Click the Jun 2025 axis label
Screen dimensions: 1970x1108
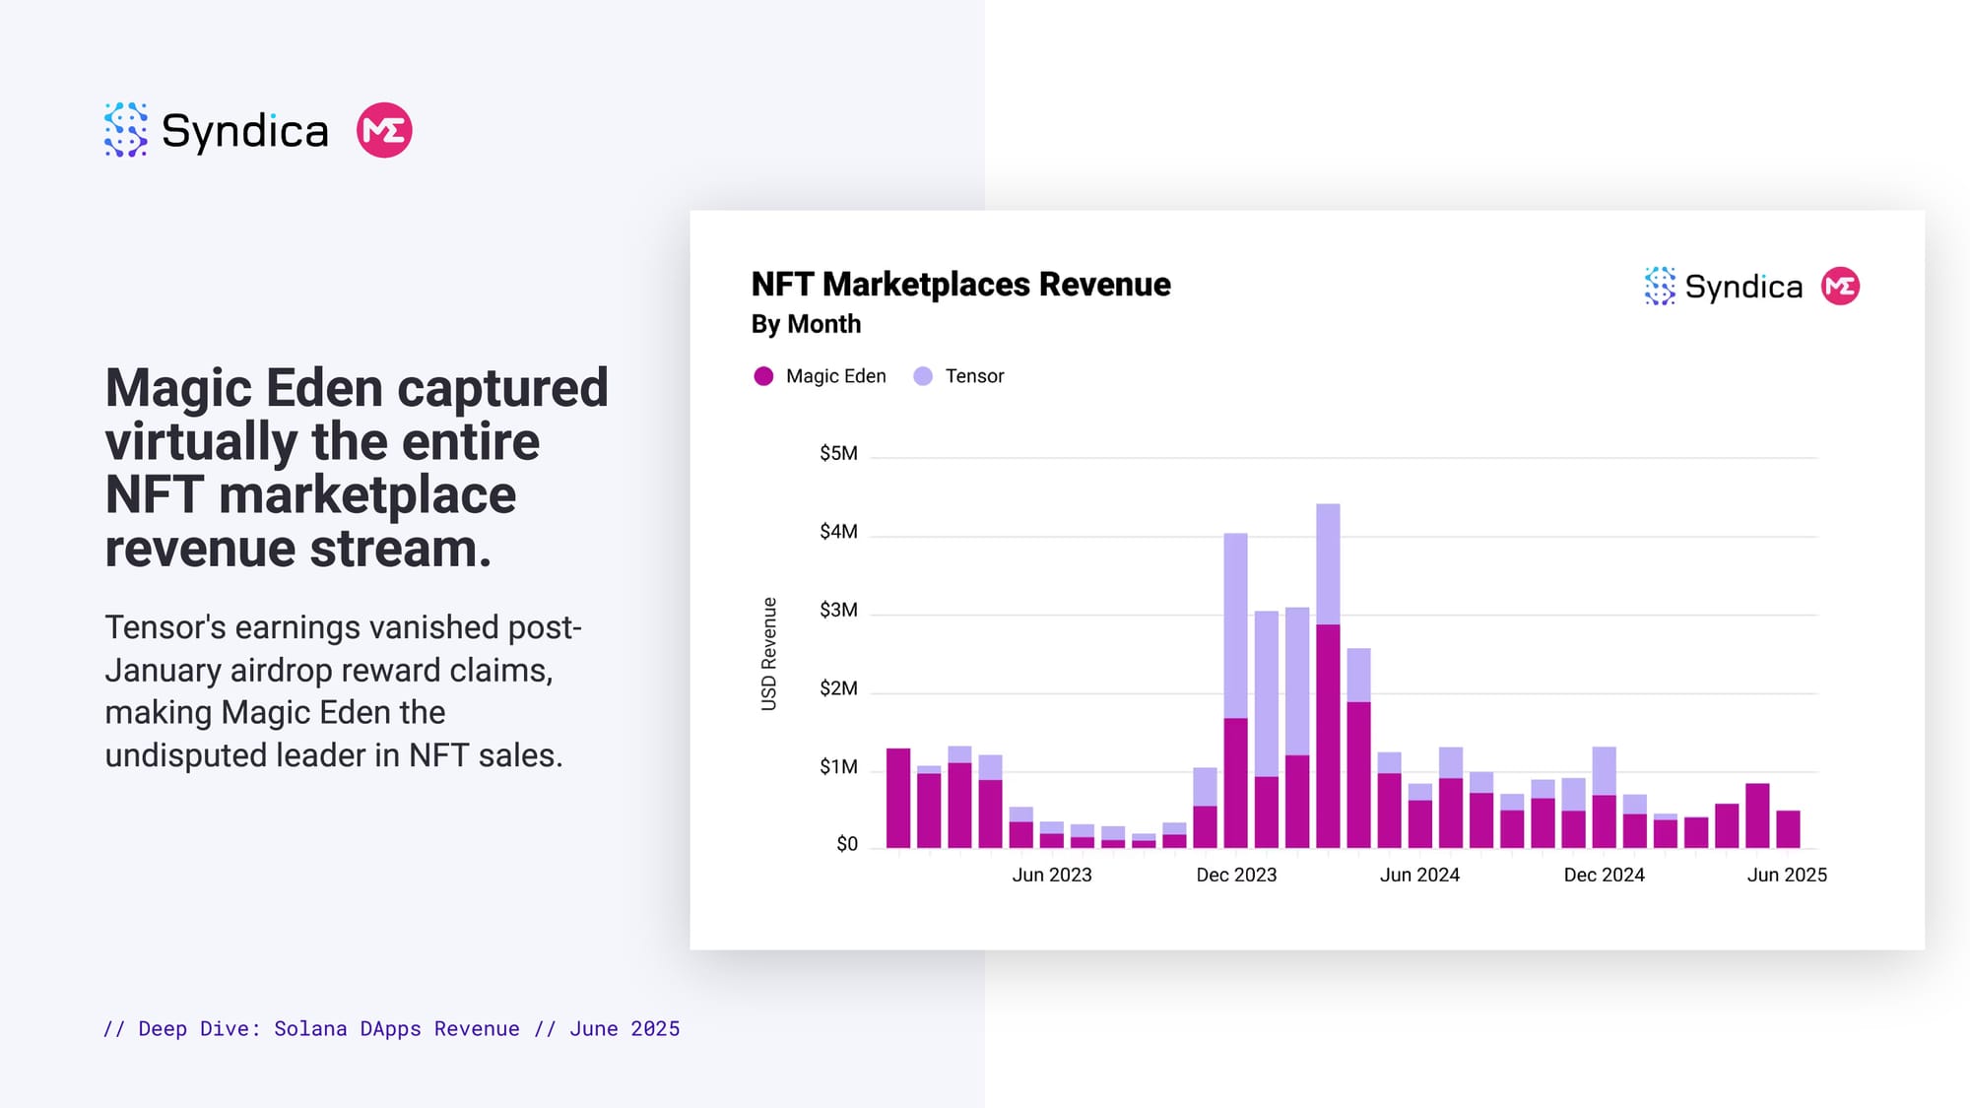1787,875
